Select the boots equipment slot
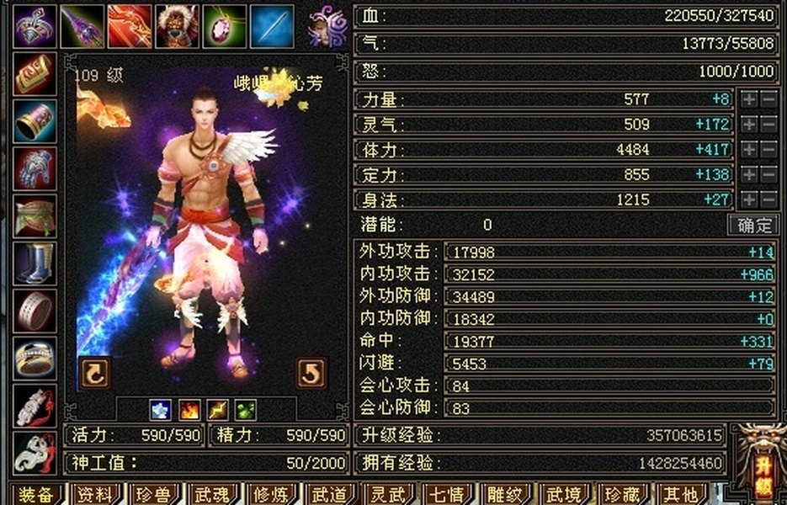 click(x=35, y=263)
